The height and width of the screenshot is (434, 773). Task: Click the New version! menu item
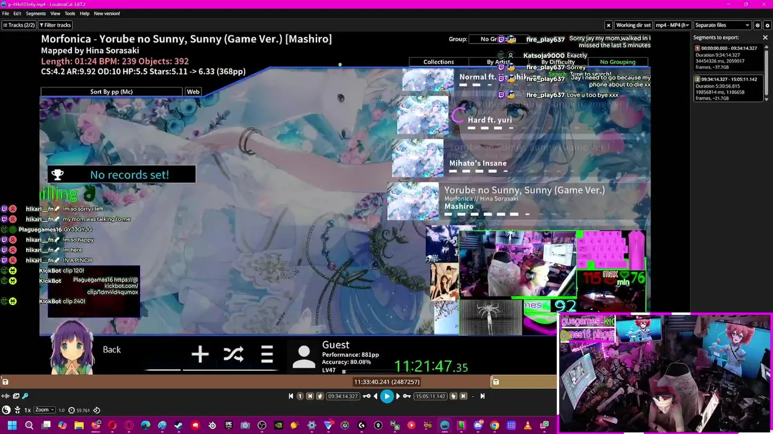[x=107, y=13]
